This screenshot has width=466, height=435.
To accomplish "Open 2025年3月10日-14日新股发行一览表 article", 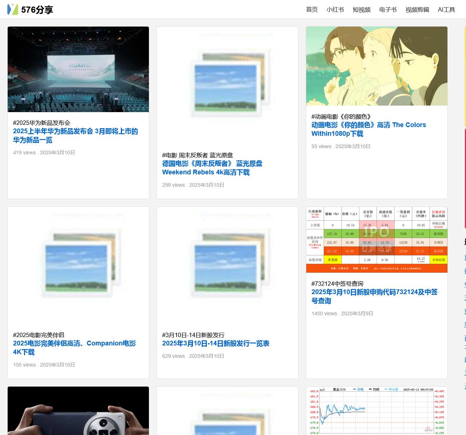I will 216,343.
